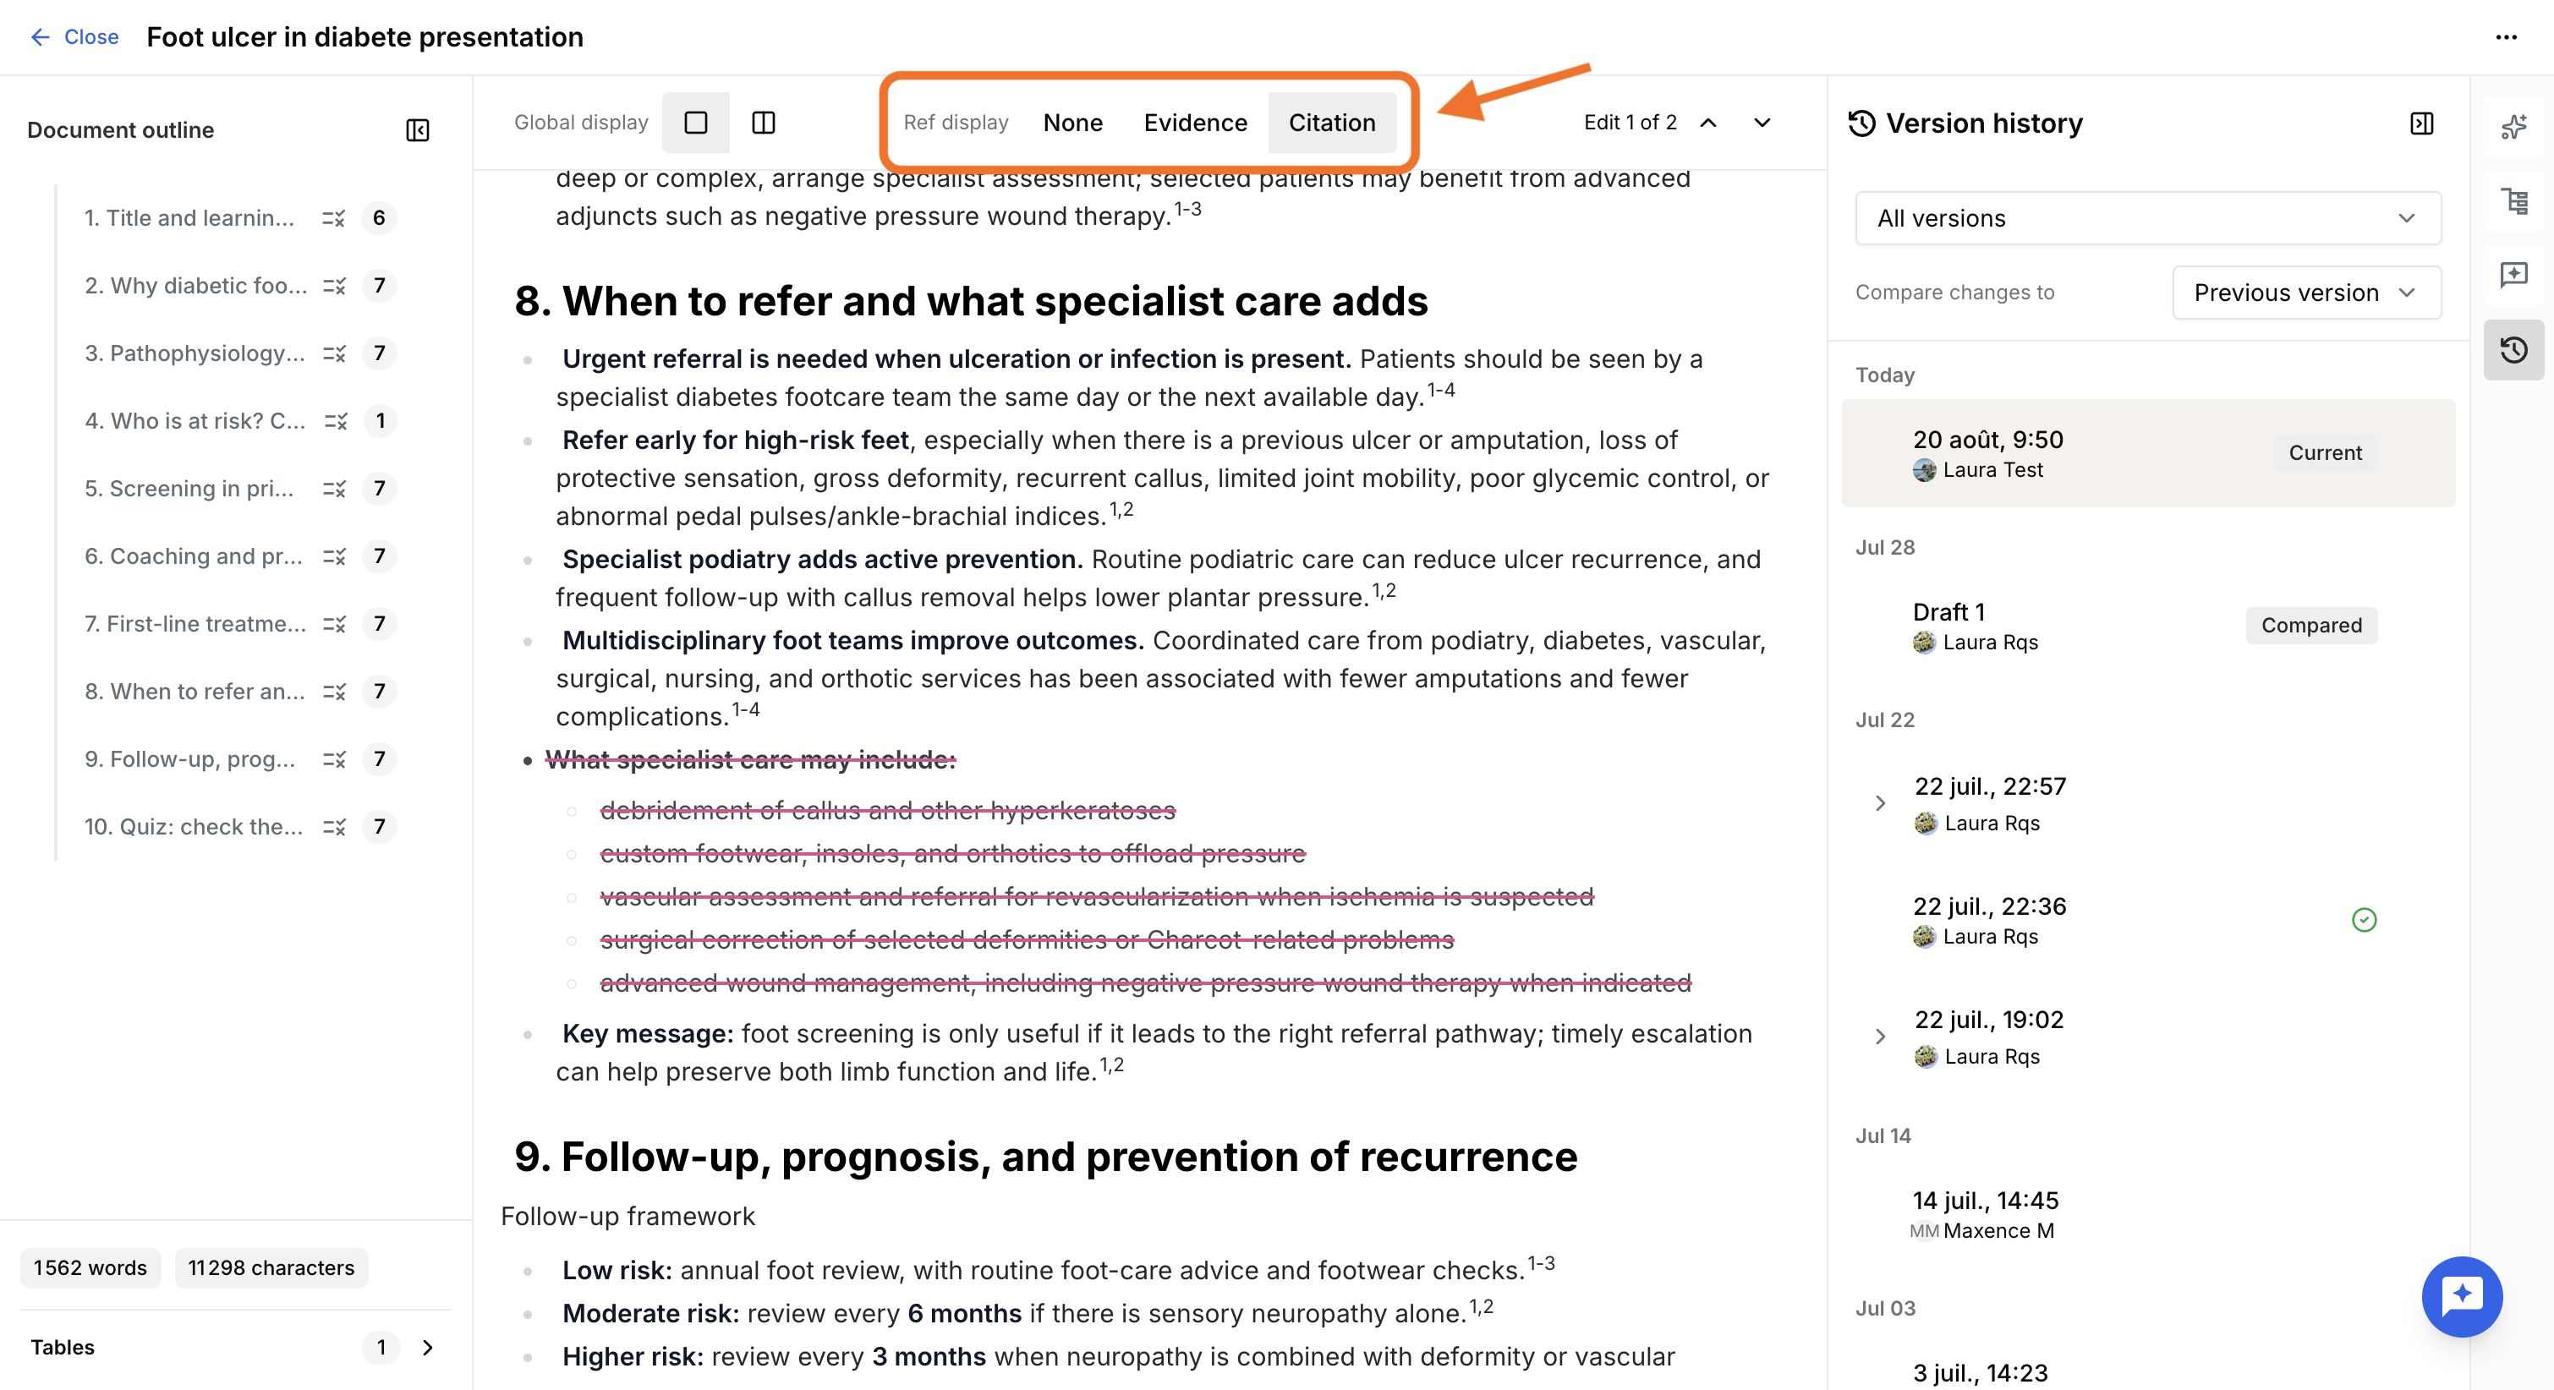Expand the 22 juil., 22:57 version group
This screenshot has width=2554, height=1390.
(1880, 803)
